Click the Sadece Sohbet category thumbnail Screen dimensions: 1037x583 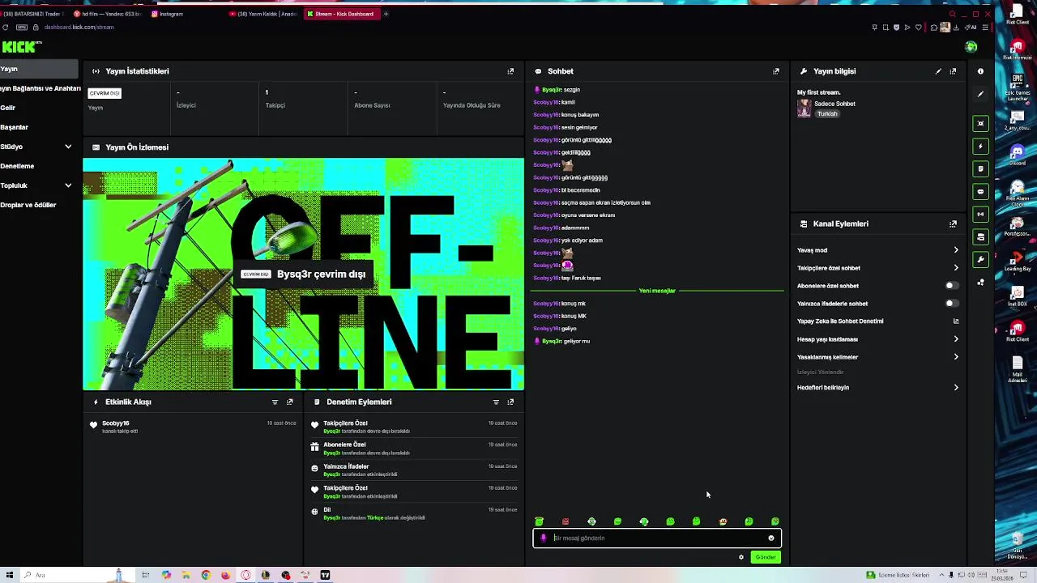[x=804, y=109]
